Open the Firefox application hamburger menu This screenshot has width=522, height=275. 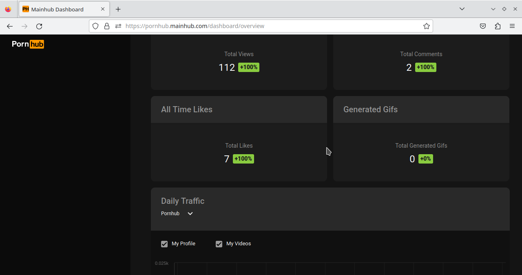point(512,26)
